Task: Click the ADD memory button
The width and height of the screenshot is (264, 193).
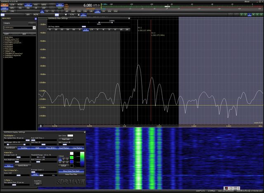Action: (24, 34)
